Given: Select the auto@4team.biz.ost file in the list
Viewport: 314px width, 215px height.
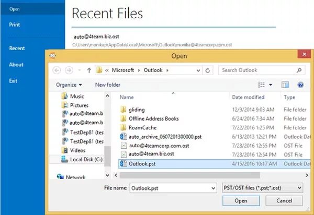Looking at the screenshot, I should coord(151,154).
